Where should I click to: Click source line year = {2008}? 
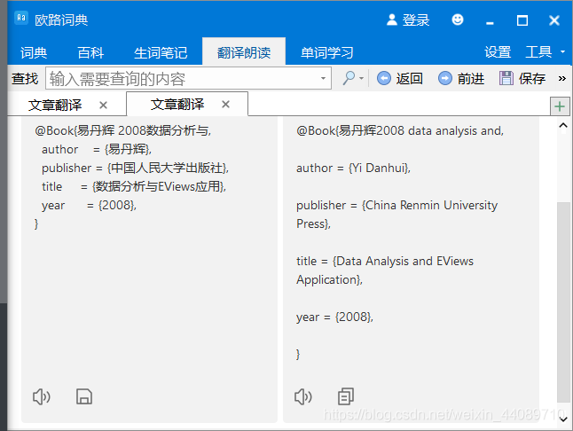[89, 205]
